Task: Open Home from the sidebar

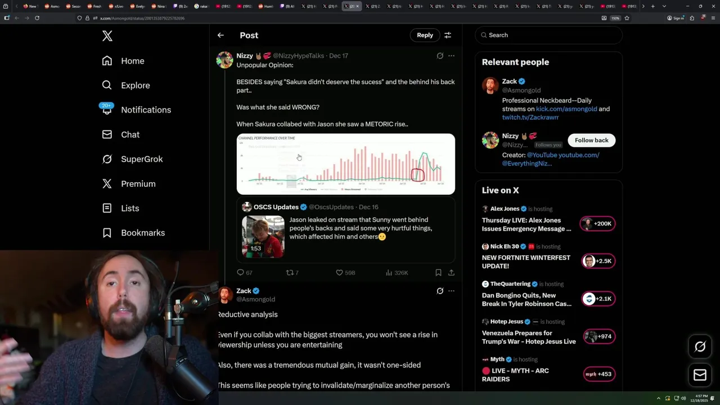Action: coord(123,61)
